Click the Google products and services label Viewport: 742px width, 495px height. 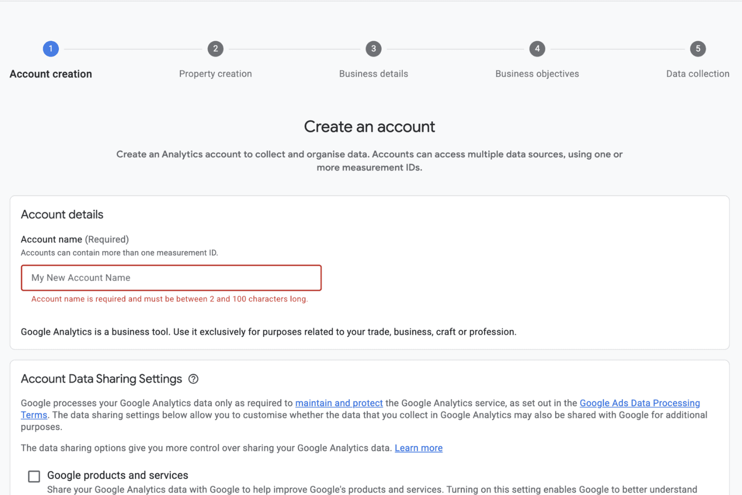coord(118,476)
